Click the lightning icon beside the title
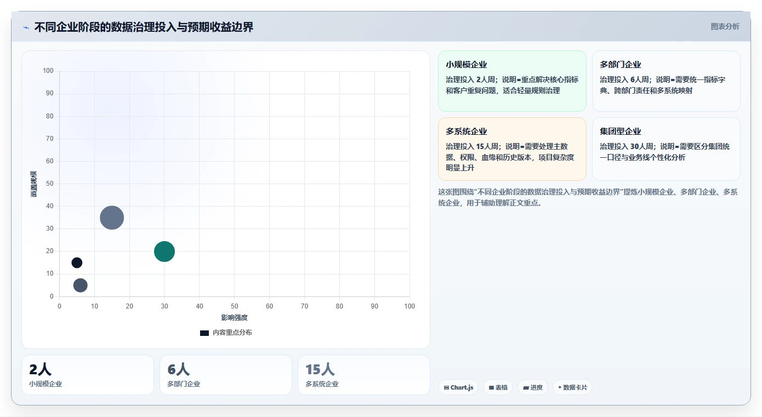This screenshot has width=762, height=417. (26, 27)
